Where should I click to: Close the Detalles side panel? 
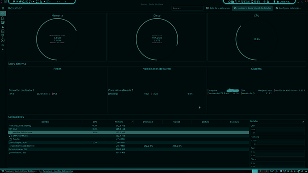coord(303,122)
